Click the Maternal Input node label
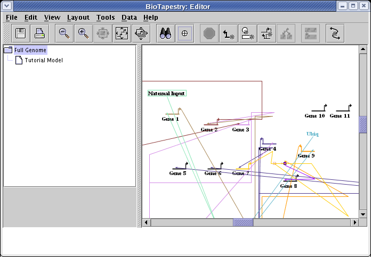The width and height of the screenshot is (371, 257). 166,94
